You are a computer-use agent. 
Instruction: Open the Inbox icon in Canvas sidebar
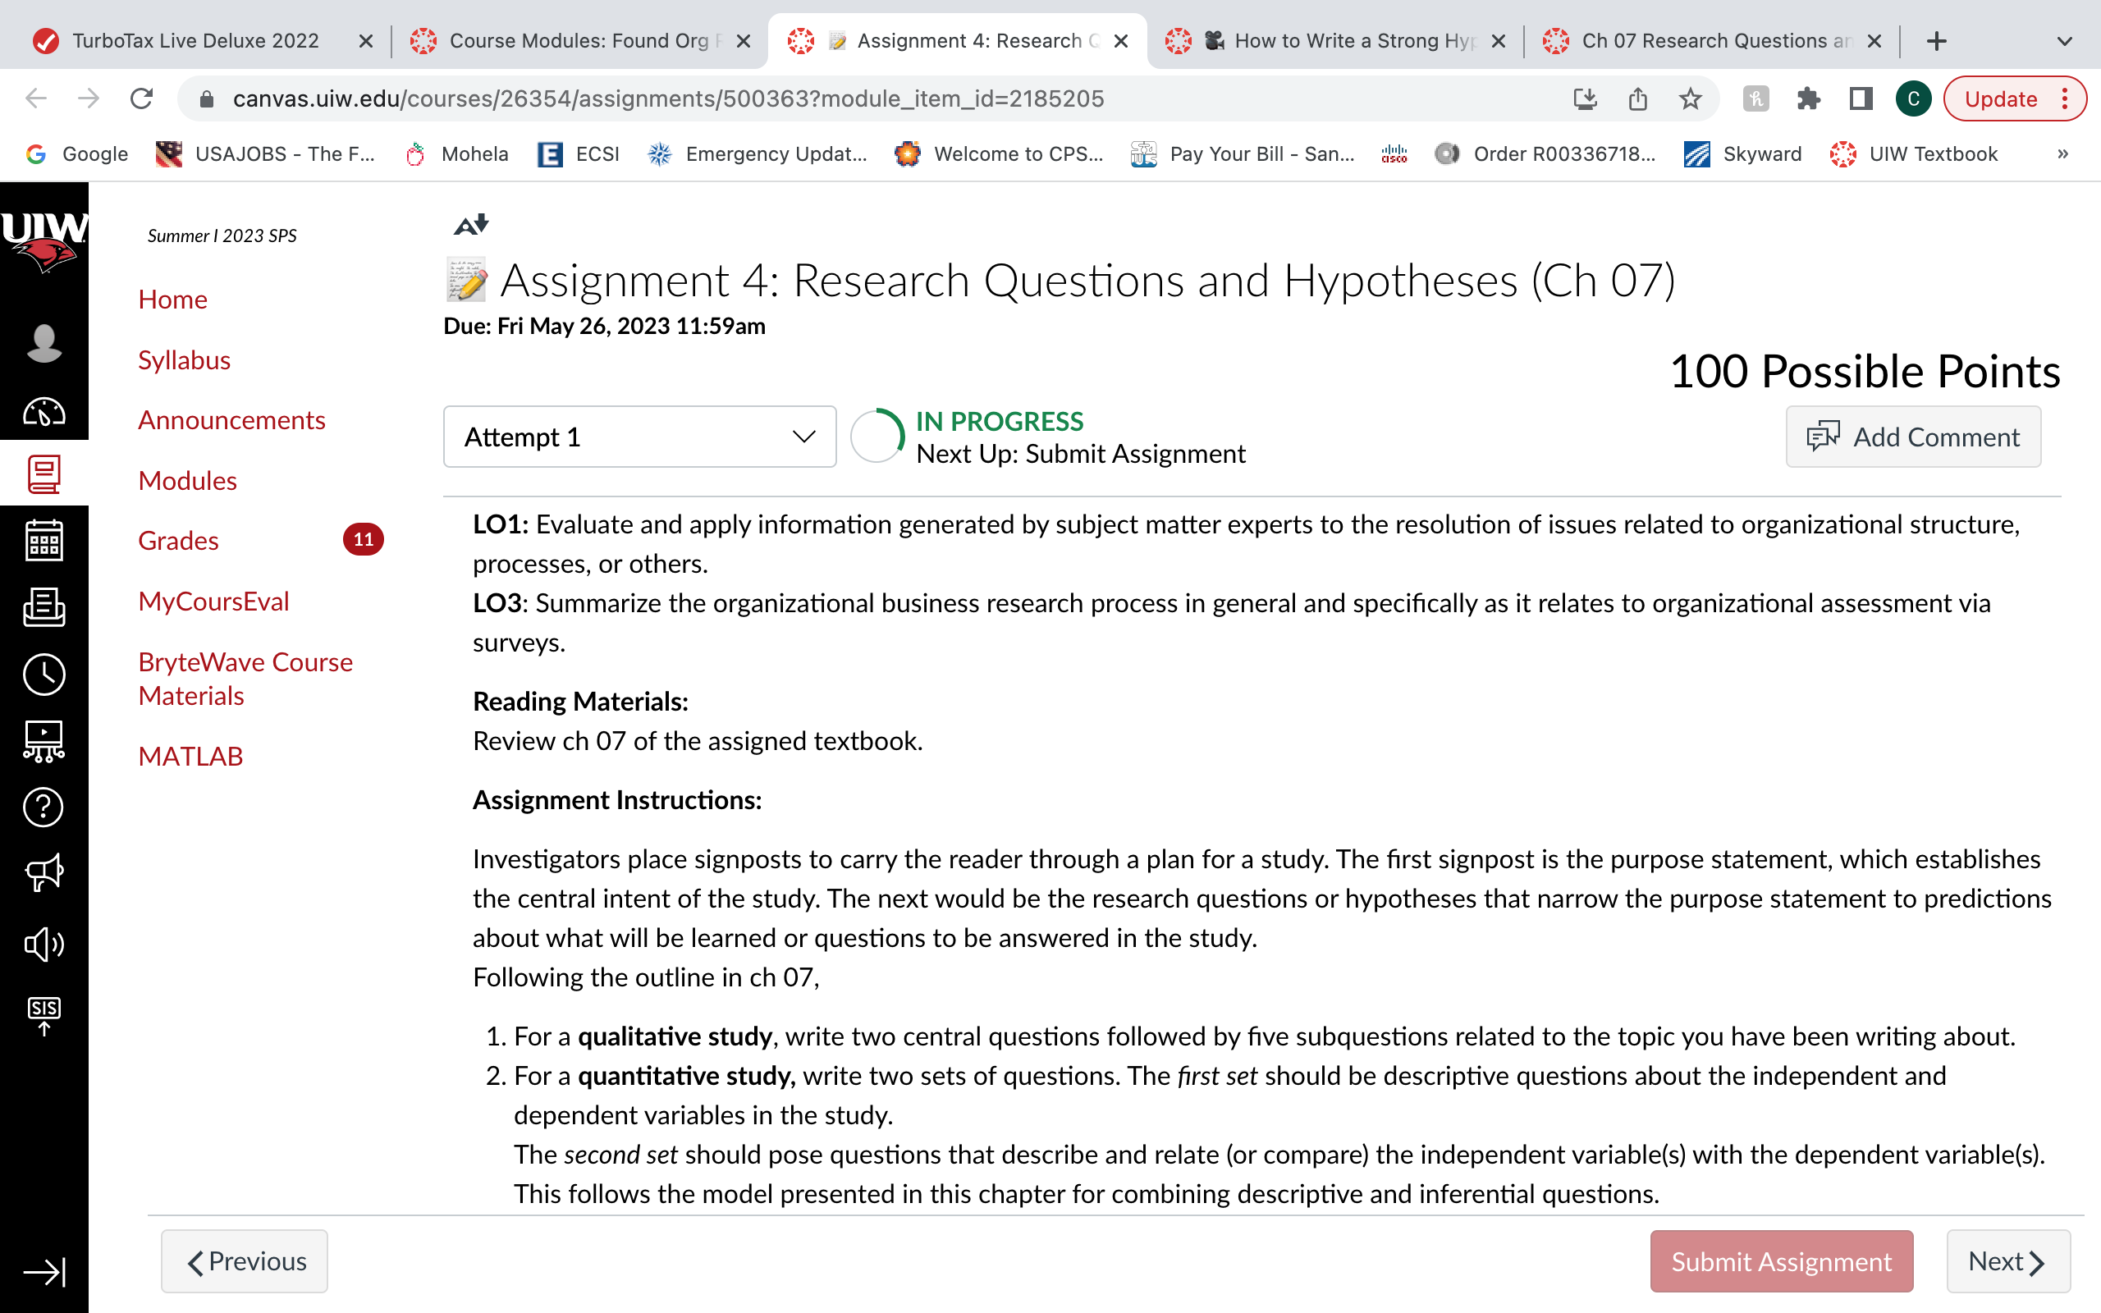[43, 608]
